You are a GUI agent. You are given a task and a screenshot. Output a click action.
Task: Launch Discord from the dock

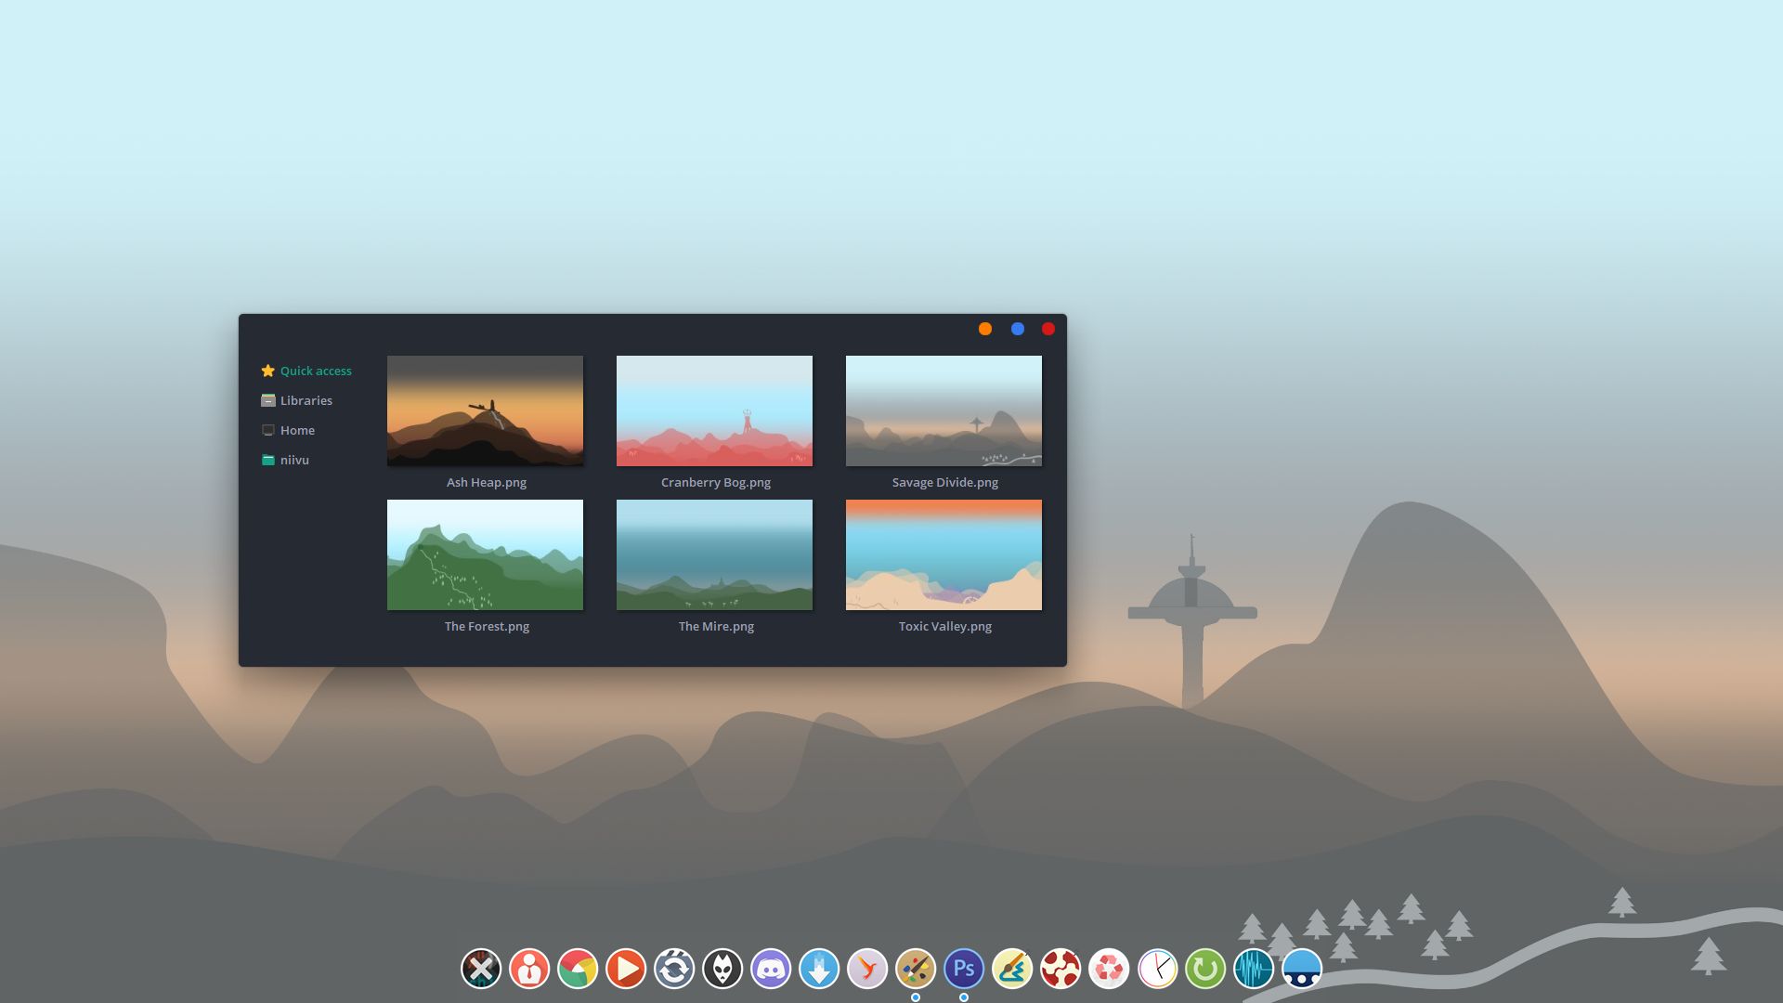[x=772, y=969]
